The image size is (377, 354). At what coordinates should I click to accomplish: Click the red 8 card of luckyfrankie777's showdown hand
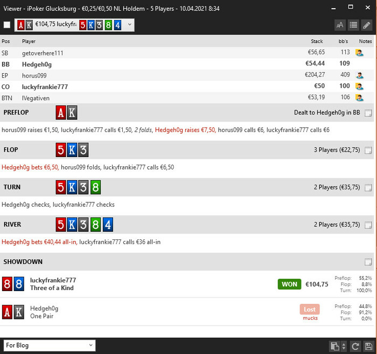(x=7, y=284)
